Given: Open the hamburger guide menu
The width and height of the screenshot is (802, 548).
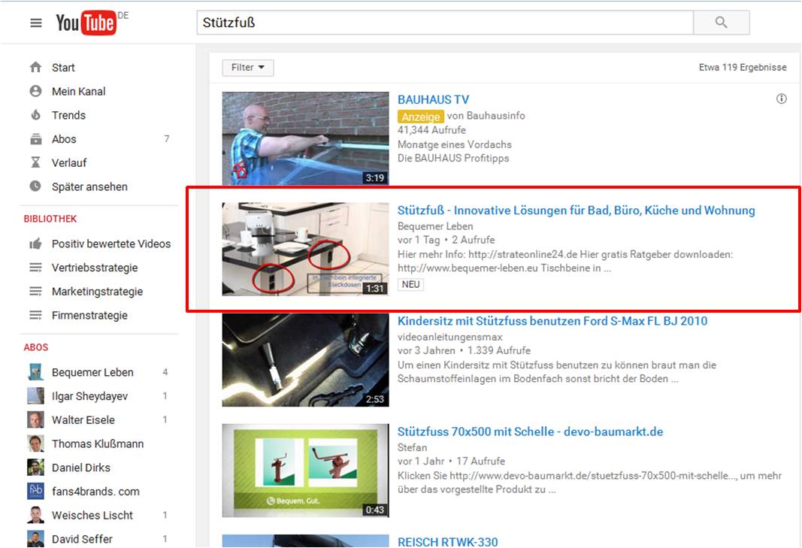Looking at the screenshot, I should click(36, 23).
